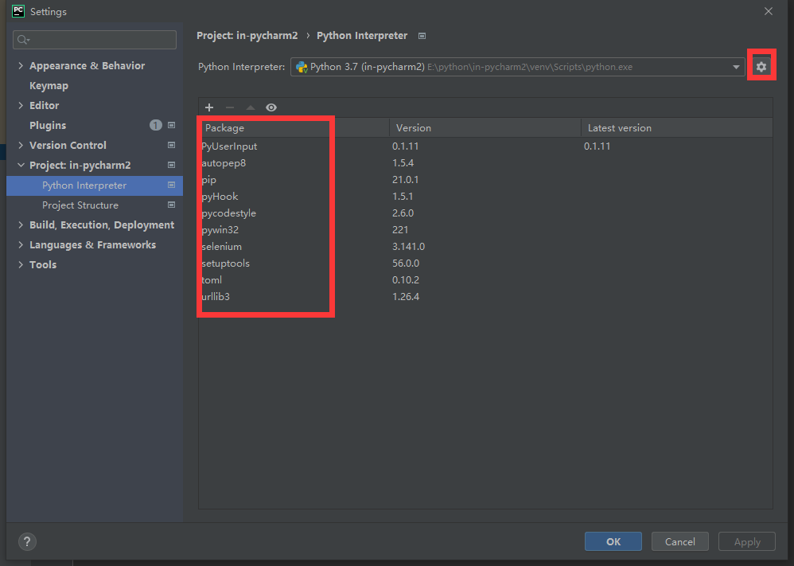
Task: Expand Languages & Frameworks section
Action: [21, 244]
